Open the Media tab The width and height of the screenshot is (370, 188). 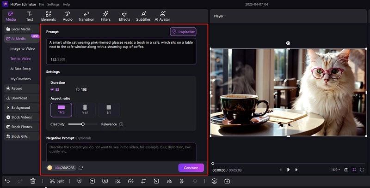point(11,16)
